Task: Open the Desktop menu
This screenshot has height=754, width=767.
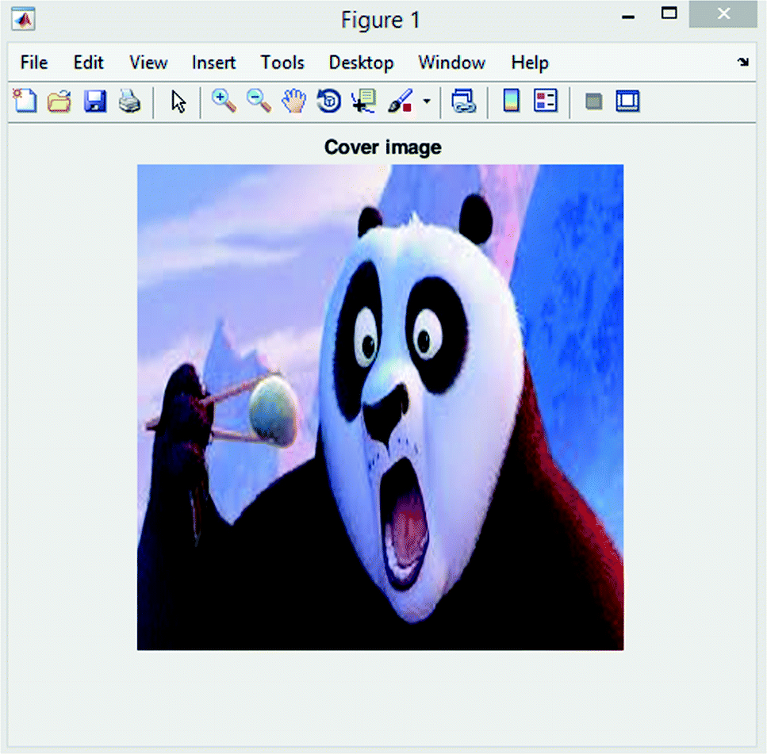Action: pyautogui.click(x=362, y=63)
